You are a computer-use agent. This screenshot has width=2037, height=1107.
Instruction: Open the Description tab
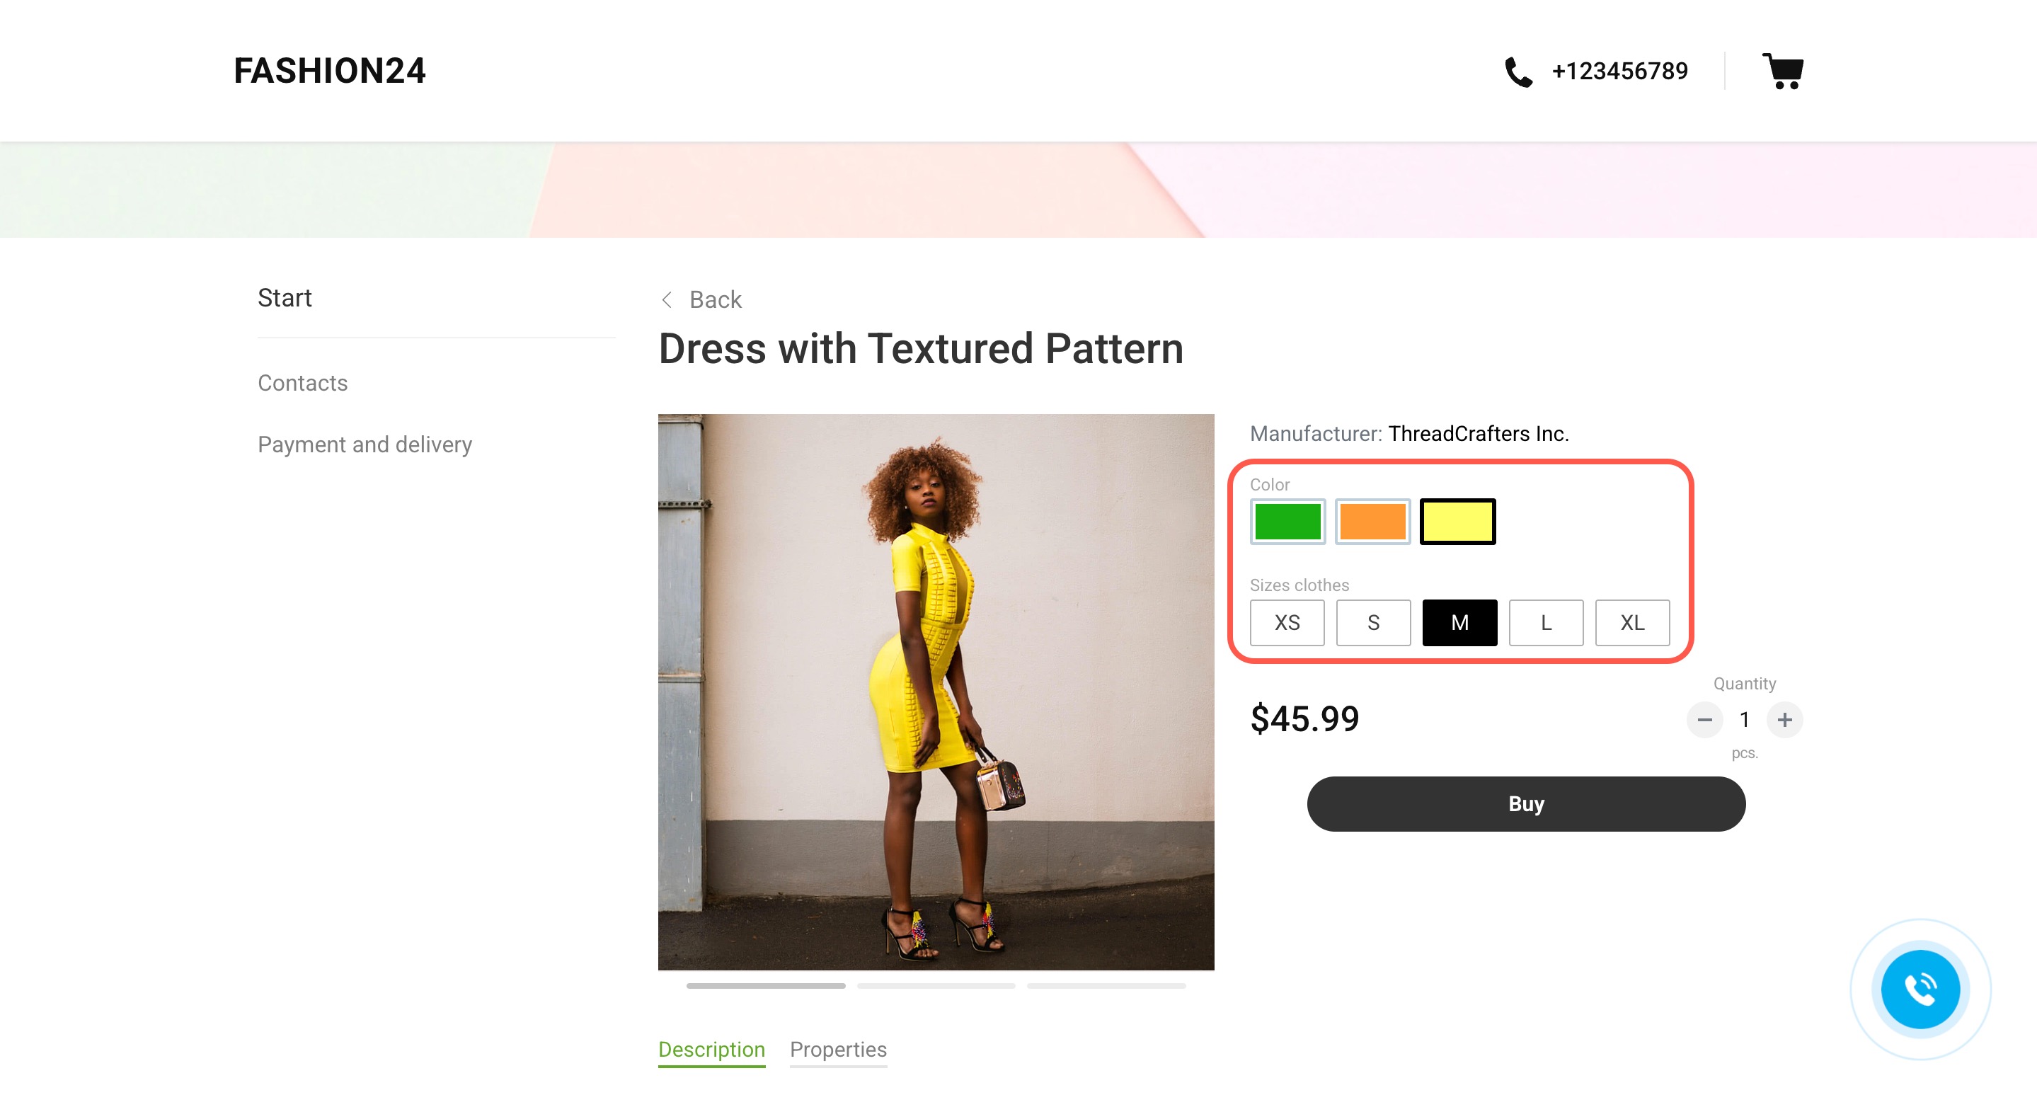711,1049
